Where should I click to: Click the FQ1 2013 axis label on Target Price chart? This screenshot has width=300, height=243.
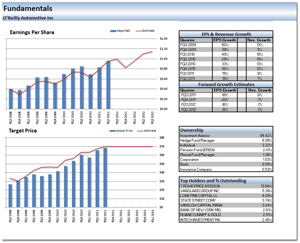point(153,216)
